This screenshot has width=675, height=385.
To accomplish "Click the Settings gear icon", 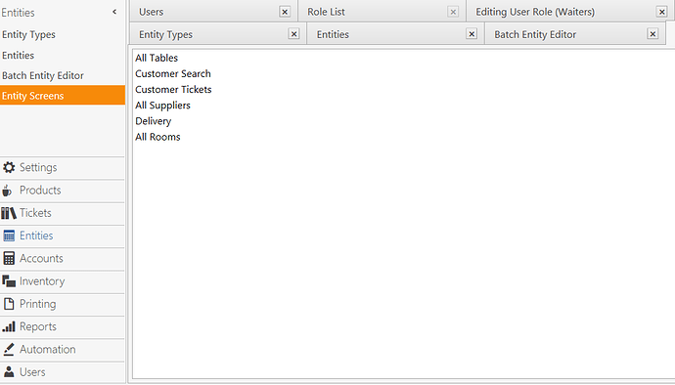I will point(9,167).
